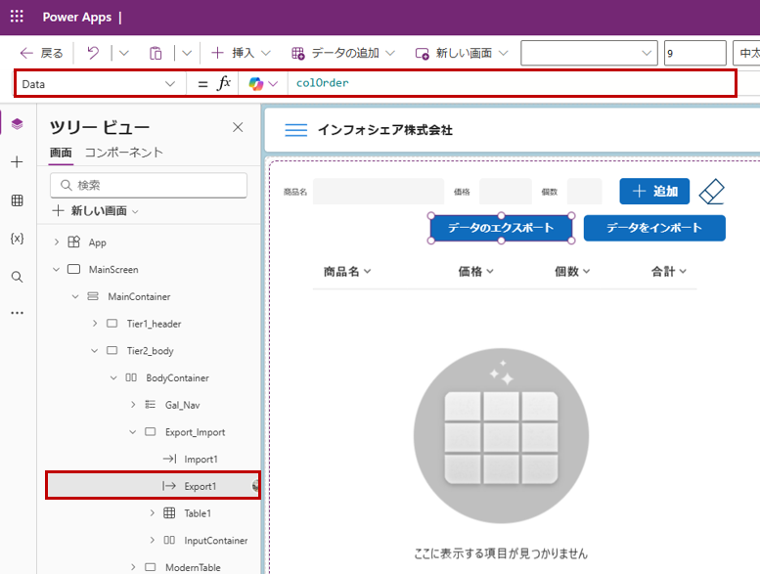Click the Search magnifier icon in sidebar
The height and width of the screenshot is (574, 760).
coord(17,277)
